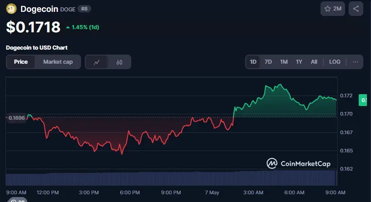
Task: Switch to the line chart view icon
Action: click(97, 62)
